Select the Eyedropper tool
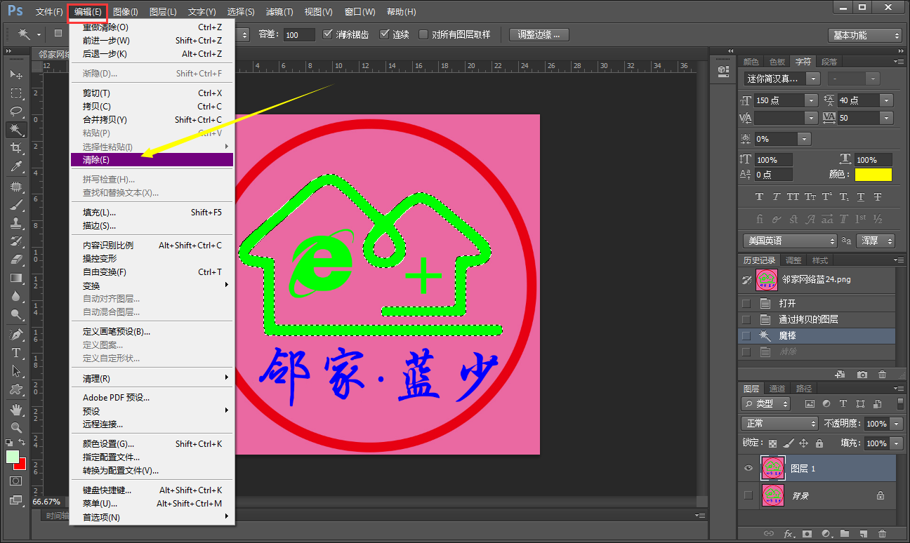 point(16,166)
